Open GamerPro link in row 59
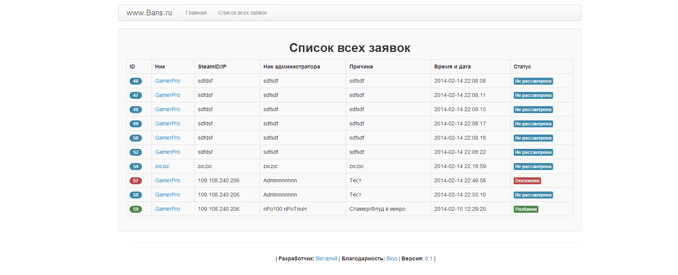Viewport: 678px width, 275px height. (x=167, y=209)
